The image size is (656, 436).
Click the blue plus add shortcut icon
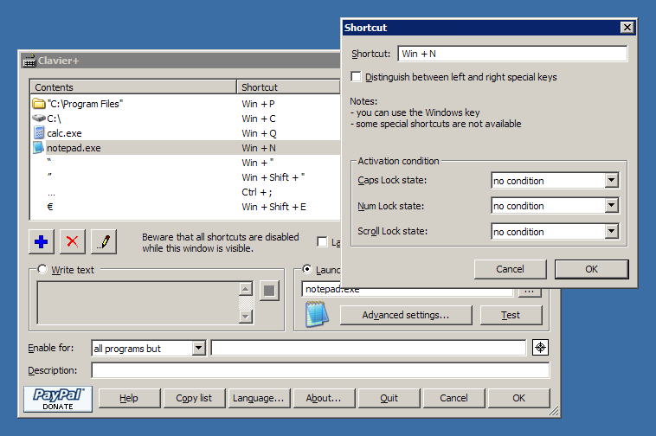point(41,241)
